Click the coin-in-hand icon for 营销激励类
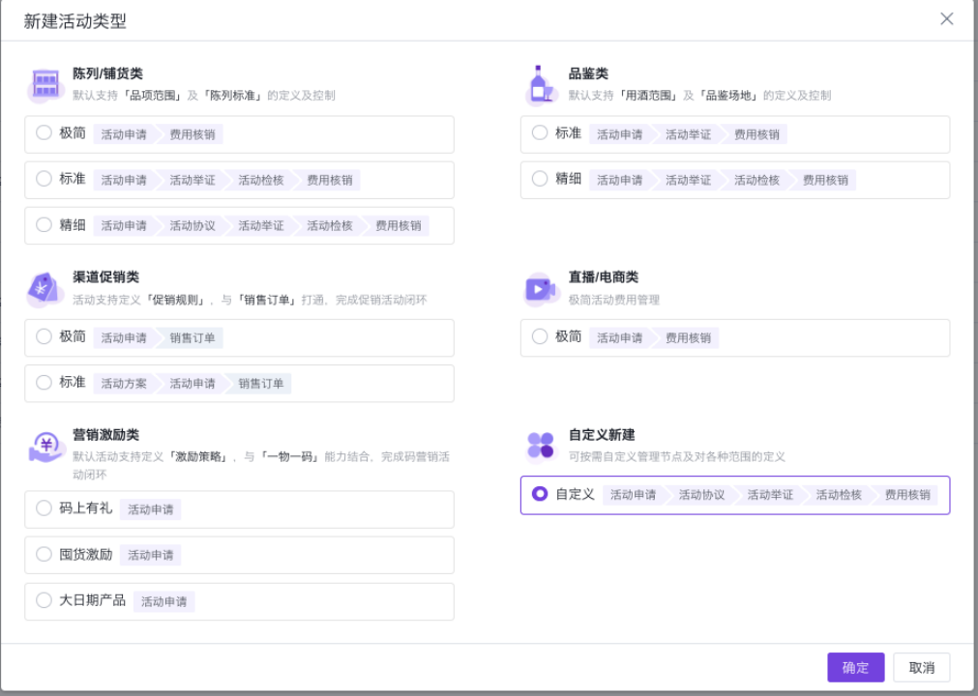Screen dimensions: 978x696 [46, 447]
